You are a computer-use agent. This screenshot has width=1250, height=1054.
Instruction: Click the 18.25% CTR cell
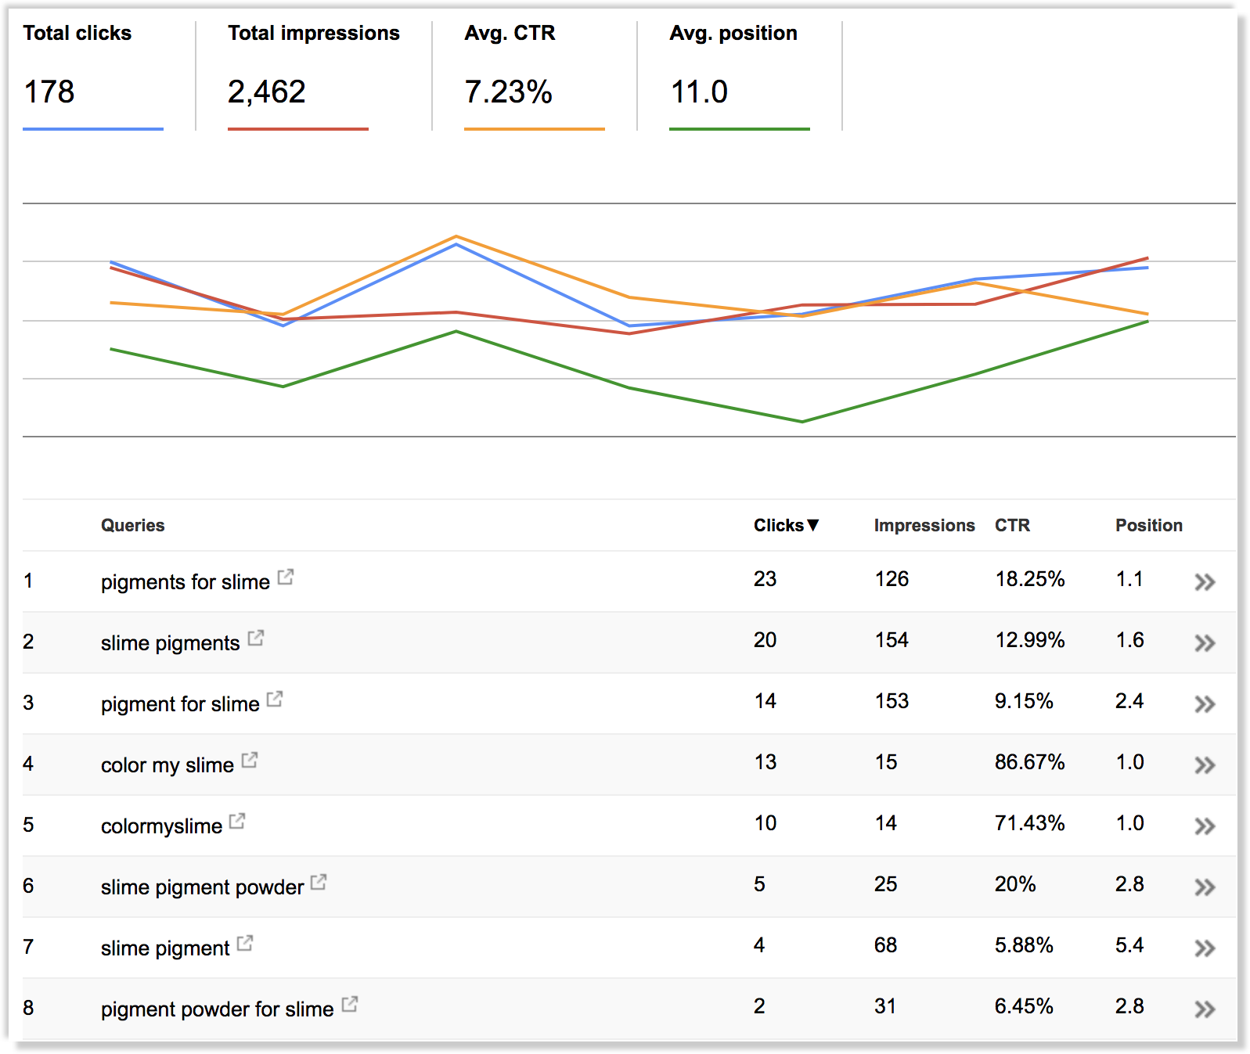(1030, 579)
